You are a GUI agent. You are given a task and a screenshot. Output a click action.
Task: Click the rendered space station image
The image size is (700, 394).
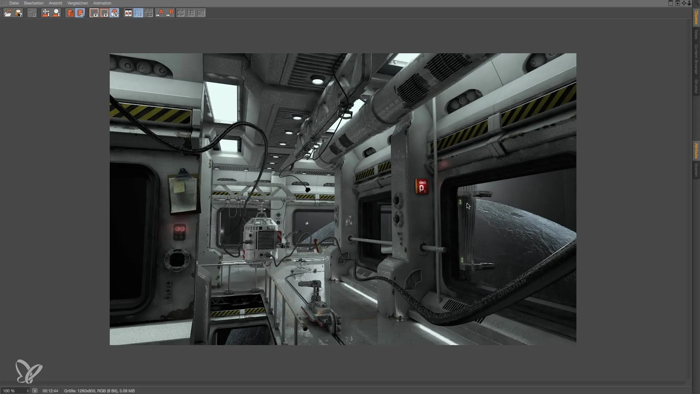[343, 199]
